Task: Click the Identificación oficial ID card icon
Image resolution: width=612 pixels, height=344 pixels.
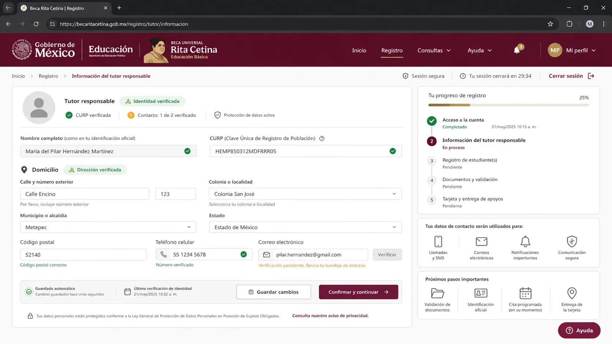Action: 481,293
